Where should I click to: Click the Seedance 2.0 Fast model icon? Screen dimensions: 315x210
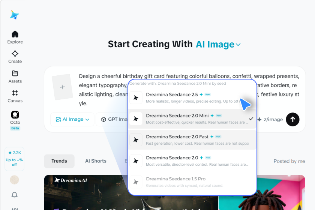coord(136,140)
